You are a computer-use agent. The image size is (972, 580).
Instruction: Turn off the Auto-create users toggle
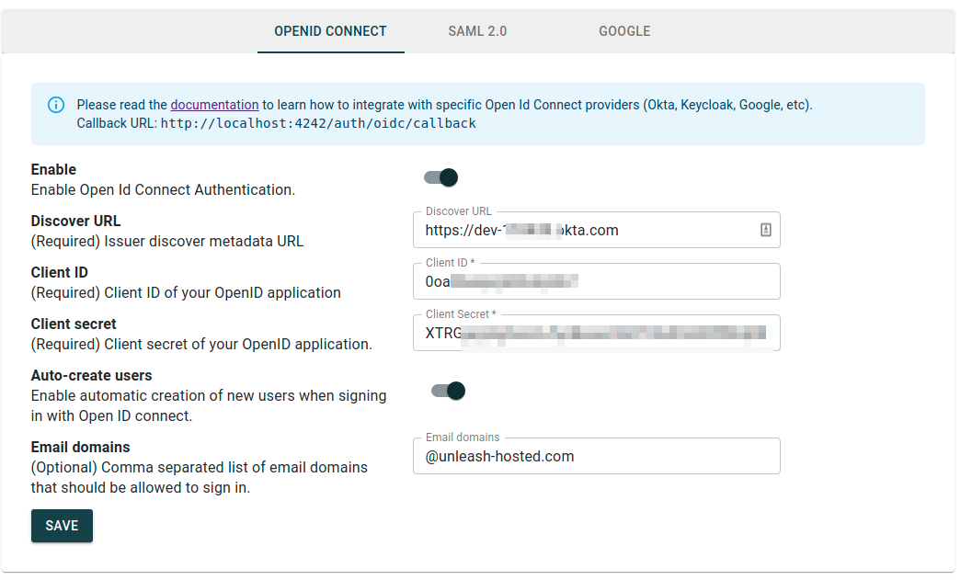coord(449,391)
